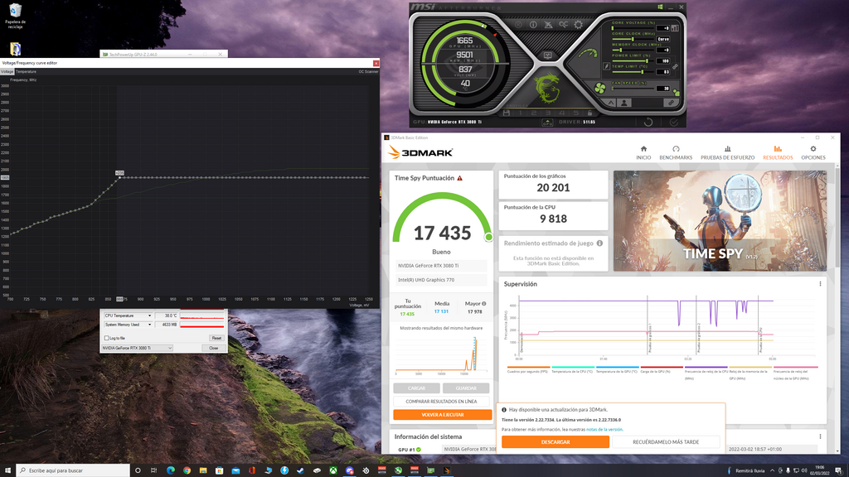
Task: Select profile slot 3 in Afterburner
Action: (548, 113)
